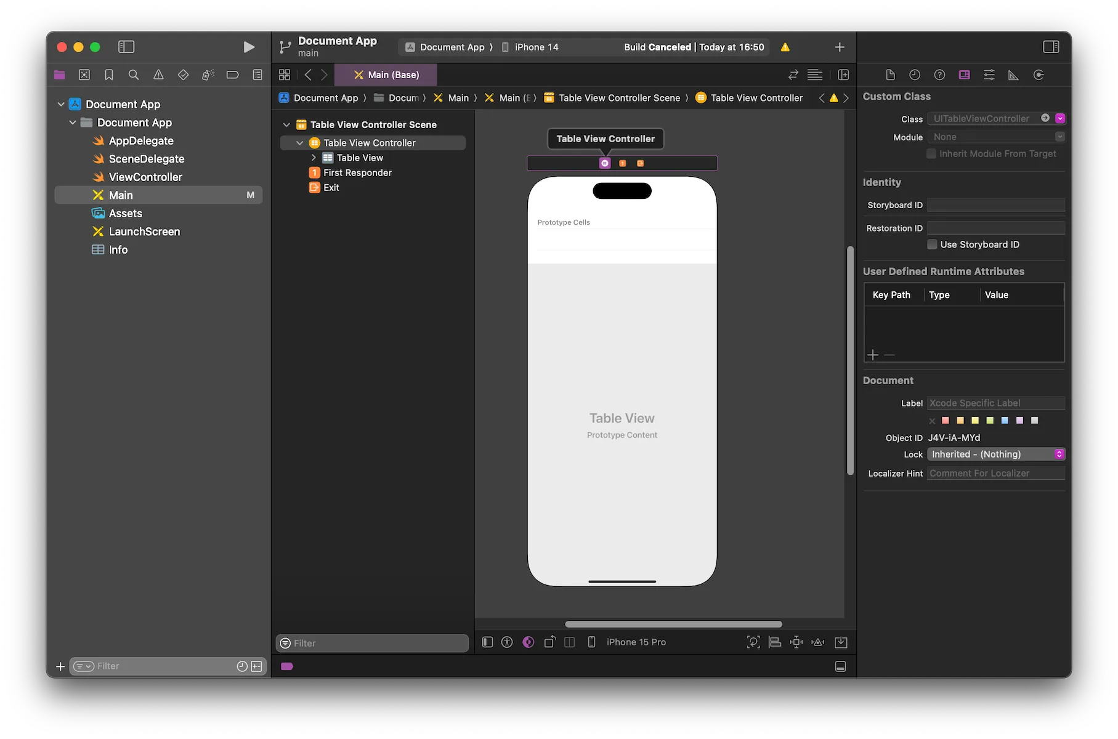
Task: Select AppDelegate in the project navigator
Action: [x=141, y=141]
